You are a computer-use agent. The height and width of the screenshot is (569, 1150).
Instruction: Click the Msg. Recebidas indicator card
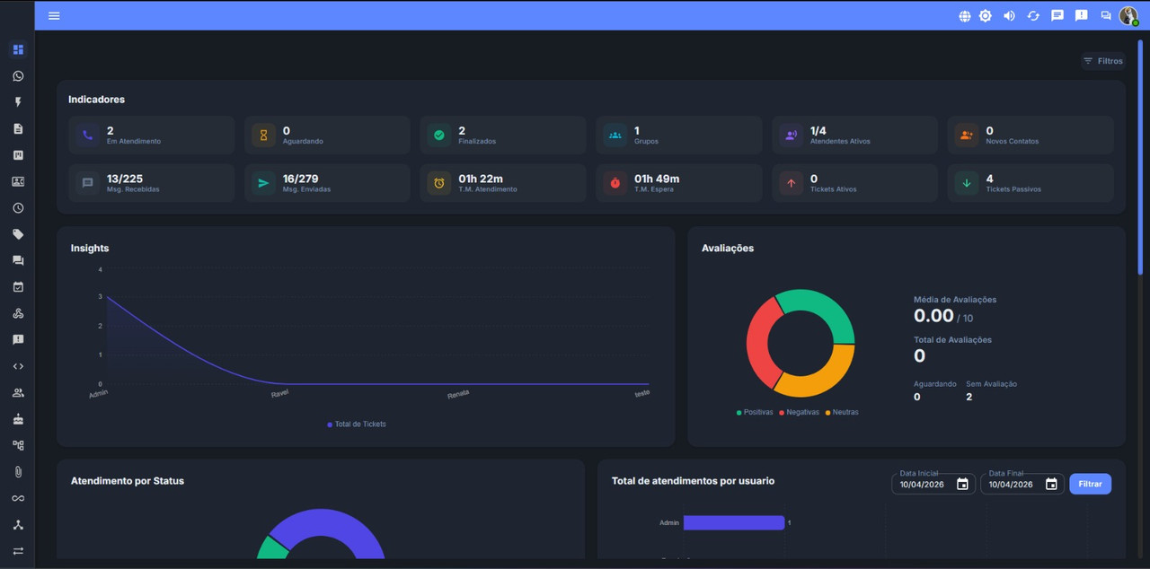[x=152, y=183]
